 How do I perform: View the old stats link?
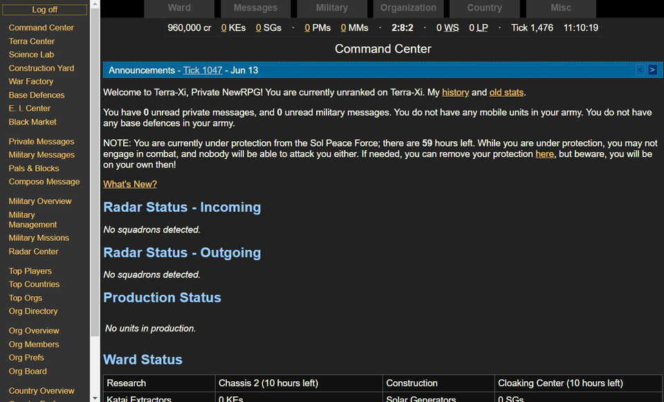click(x=506, y=93)
